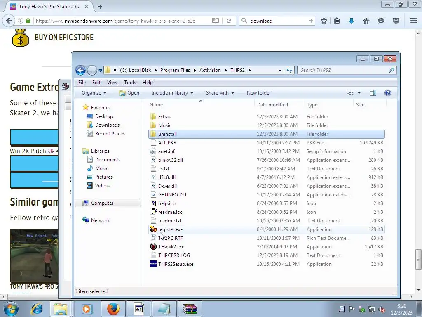
Task: Select the THPCERR.LOG file name
Action: point(174,255)
